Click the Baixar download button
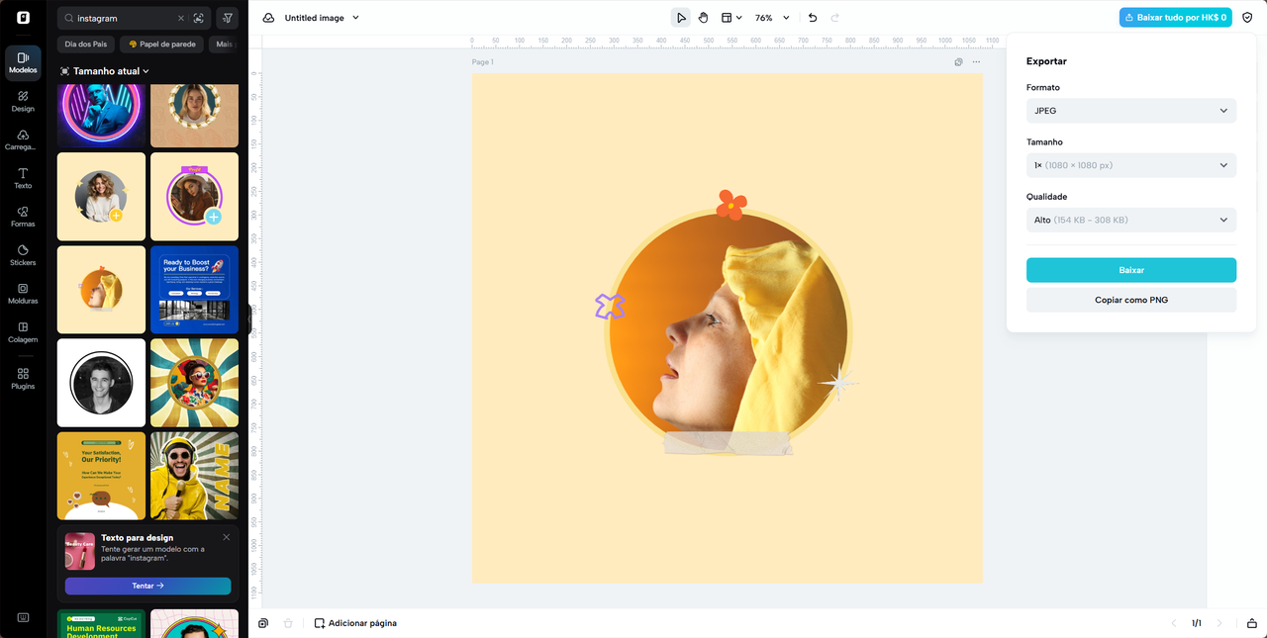 [x=1130, y=270]
